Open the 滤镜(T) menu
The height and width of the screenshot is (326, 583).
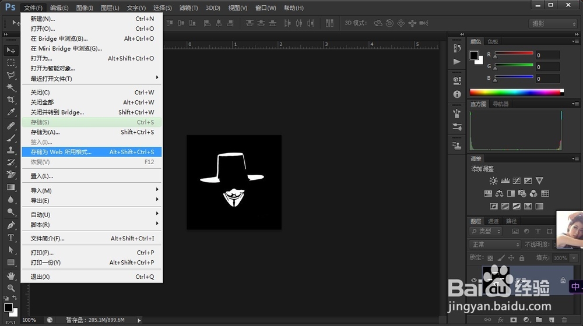coord(188,8)
